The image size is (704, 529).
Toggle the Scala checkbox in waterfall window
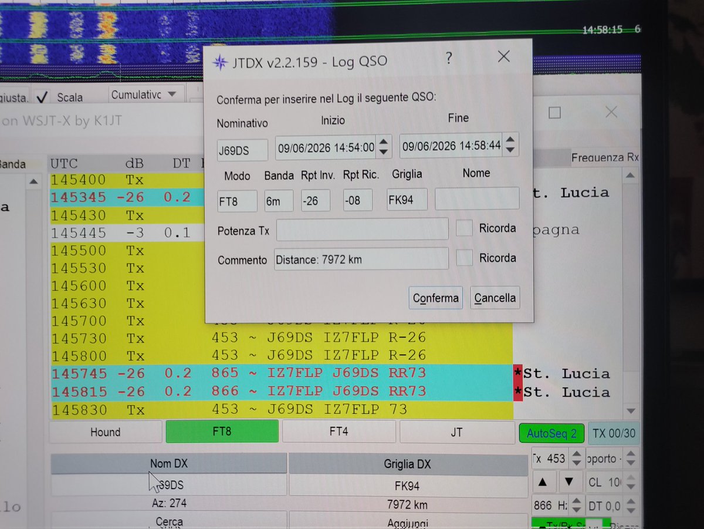click(x=42, y=97)
